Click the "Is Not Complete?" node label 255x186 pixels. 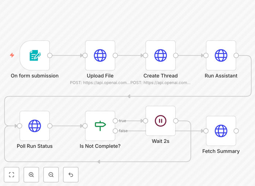tap(100, 146)
